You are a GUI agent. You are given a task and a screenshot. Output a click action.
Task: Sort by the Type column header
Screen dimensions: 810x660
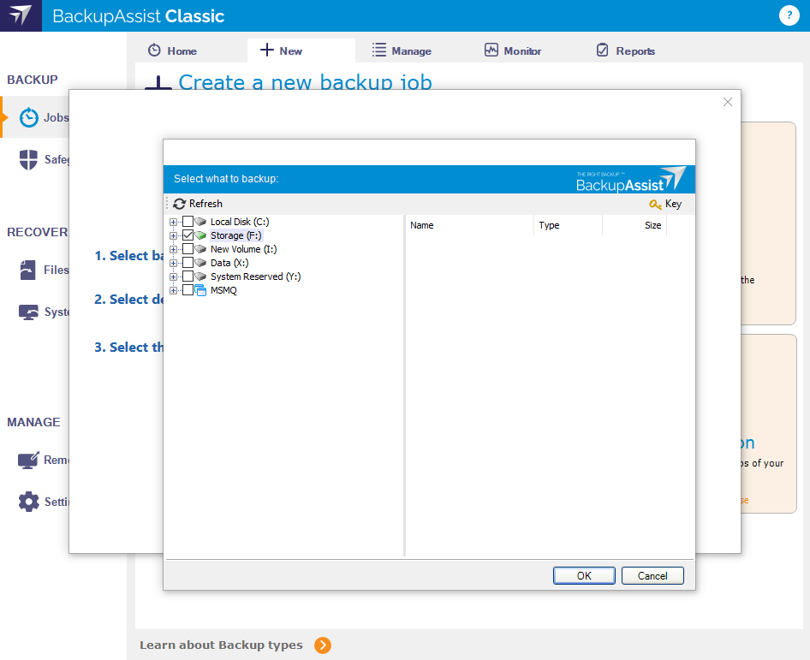point(568,225)
